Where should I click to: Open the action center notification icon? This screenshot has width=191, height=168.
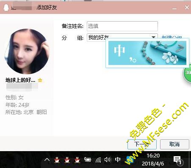click(178, 160)
